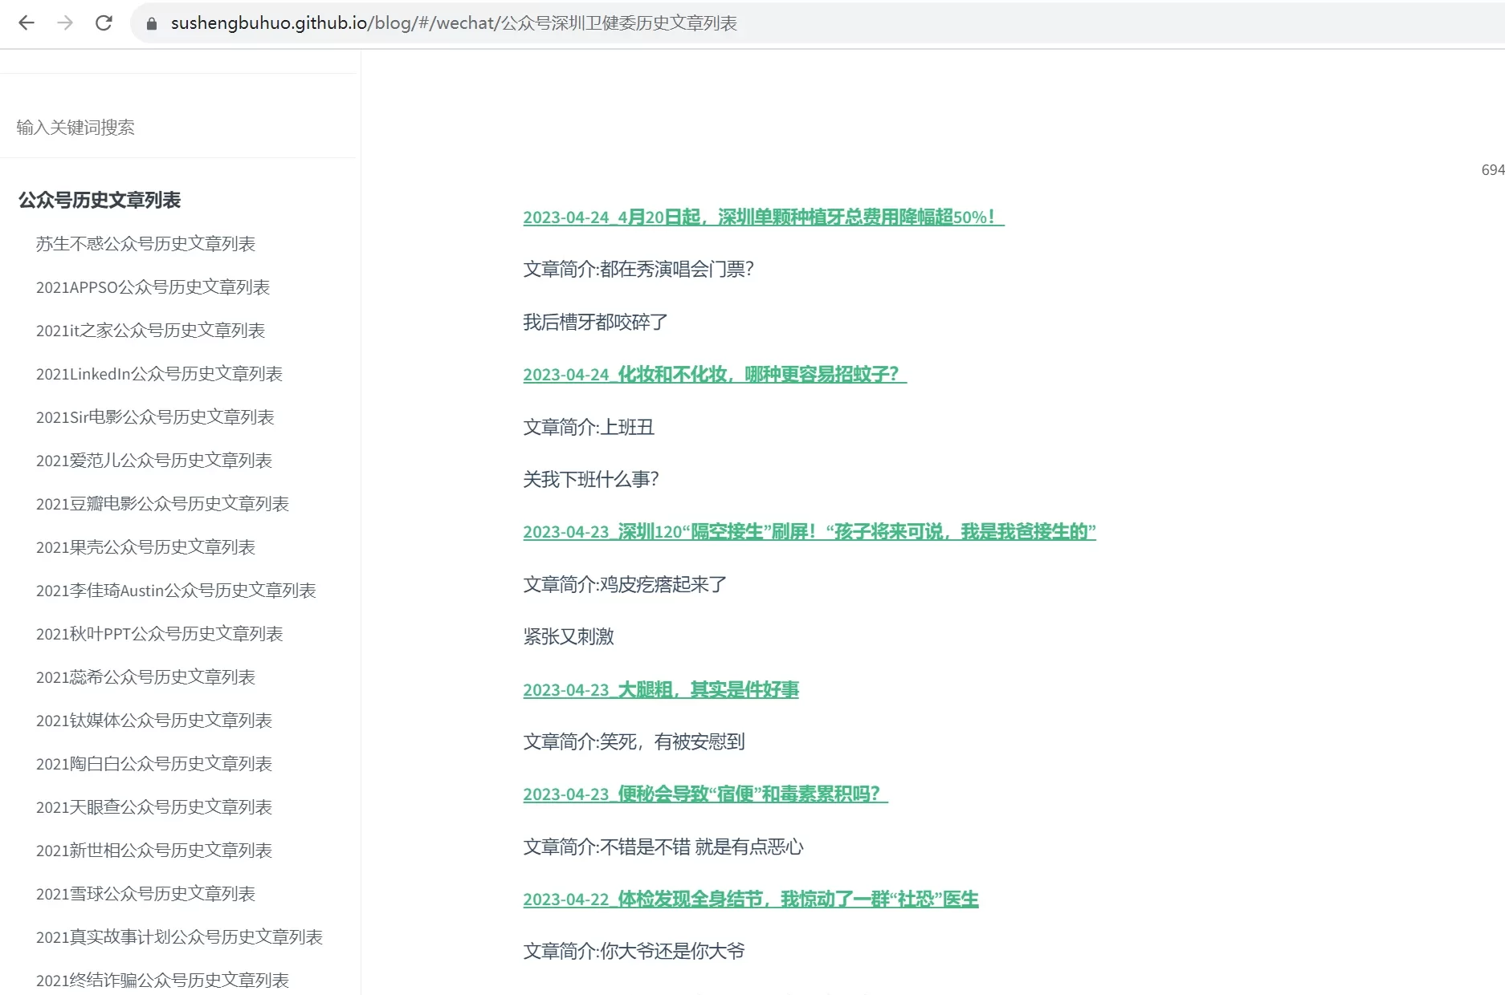Open 苏生不惑公众号历史文章列表 in sidebar
The width and height of the screenshot is (1505, 995).
point(145,244)
